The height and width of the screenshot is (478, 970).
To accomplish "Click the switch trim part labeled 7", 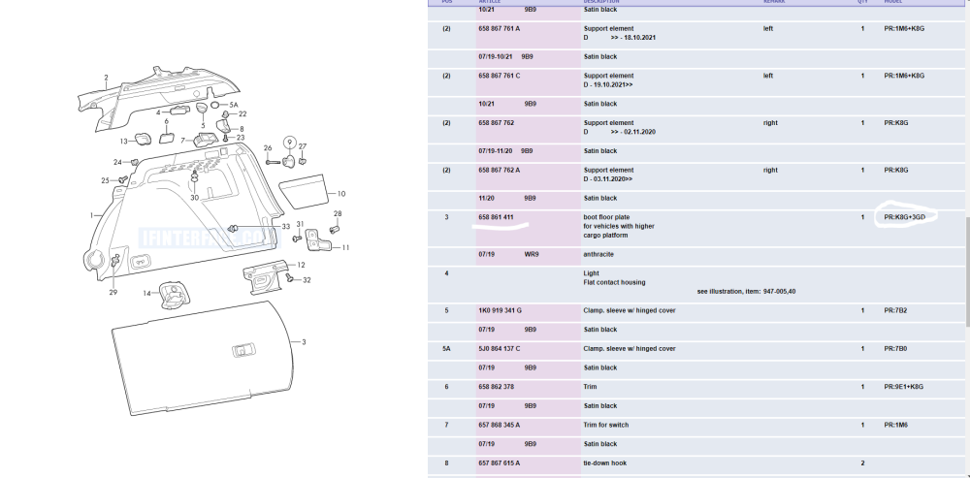I will tap(207, 141).
